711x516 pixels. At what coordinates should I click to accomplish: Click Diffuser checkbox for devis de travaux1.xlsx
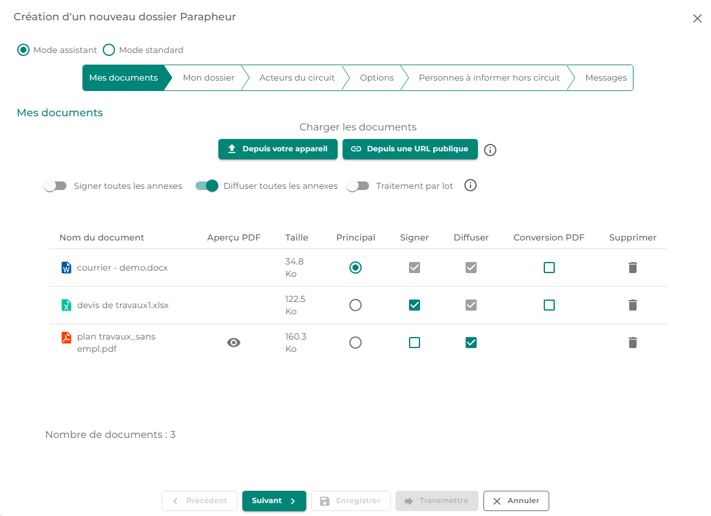(x=471, y=305)
